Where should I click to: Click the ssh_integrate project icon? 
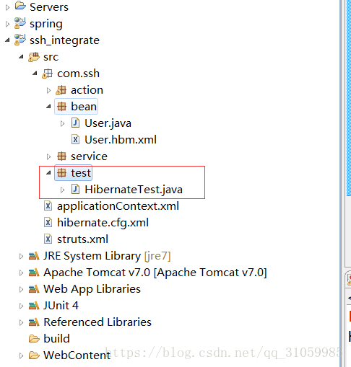point(19,40)
